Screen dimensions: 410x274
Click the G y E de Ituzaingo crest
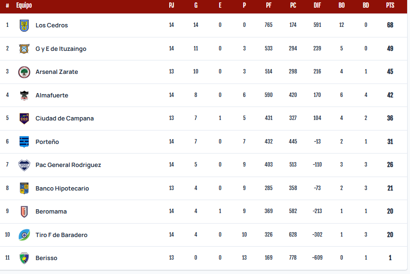coord(24,49)
